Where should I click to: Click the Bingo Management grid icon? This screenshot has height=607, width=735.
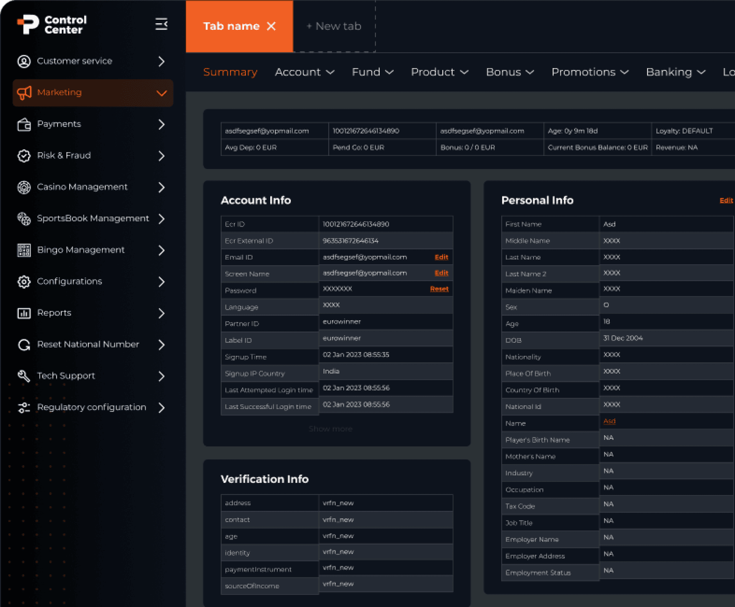[24, 250]
